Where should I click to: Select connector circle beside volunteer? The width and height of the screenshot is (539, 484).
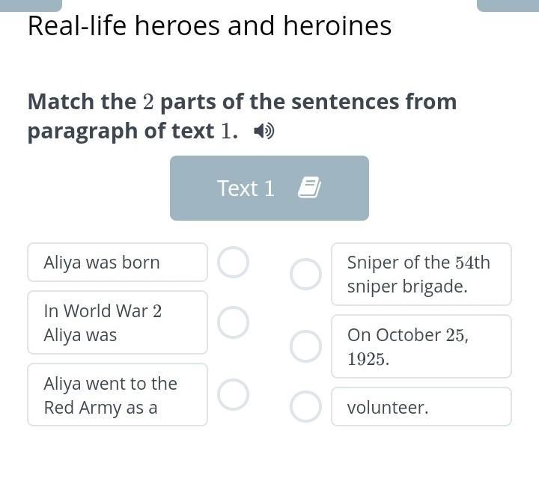(305, 406)
